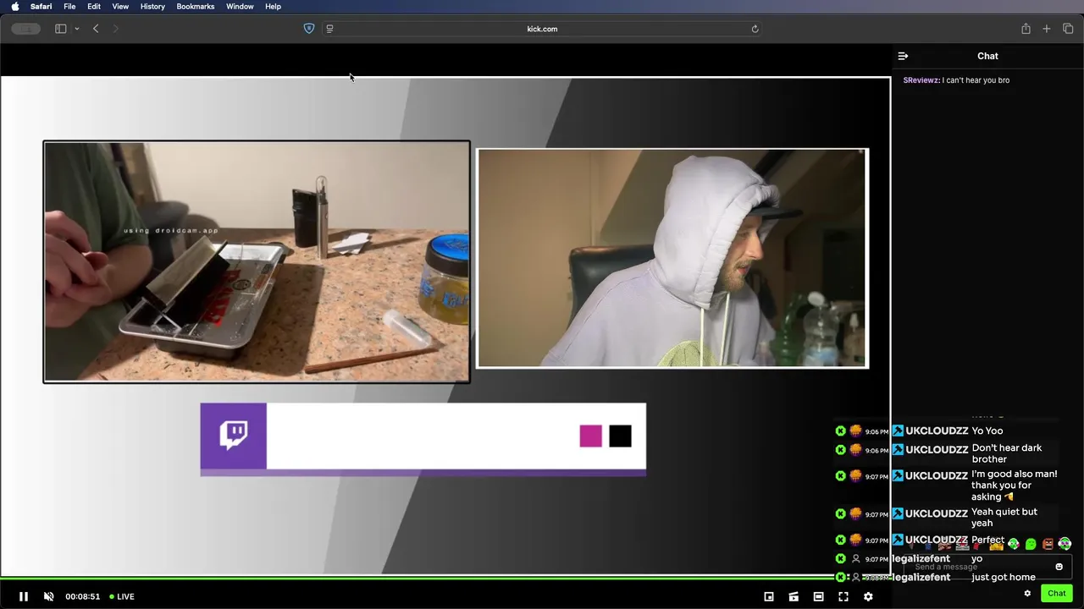Click the kick.com address bar
This screenshot has width=1084, height=609.
(x=542, y=29)
